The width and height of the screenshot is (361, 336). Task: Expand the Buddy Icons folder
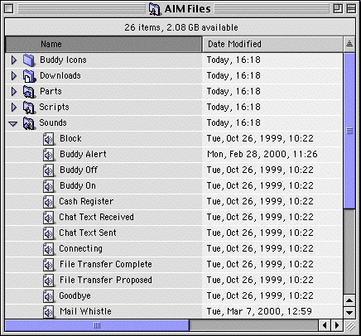coord(13,60)
